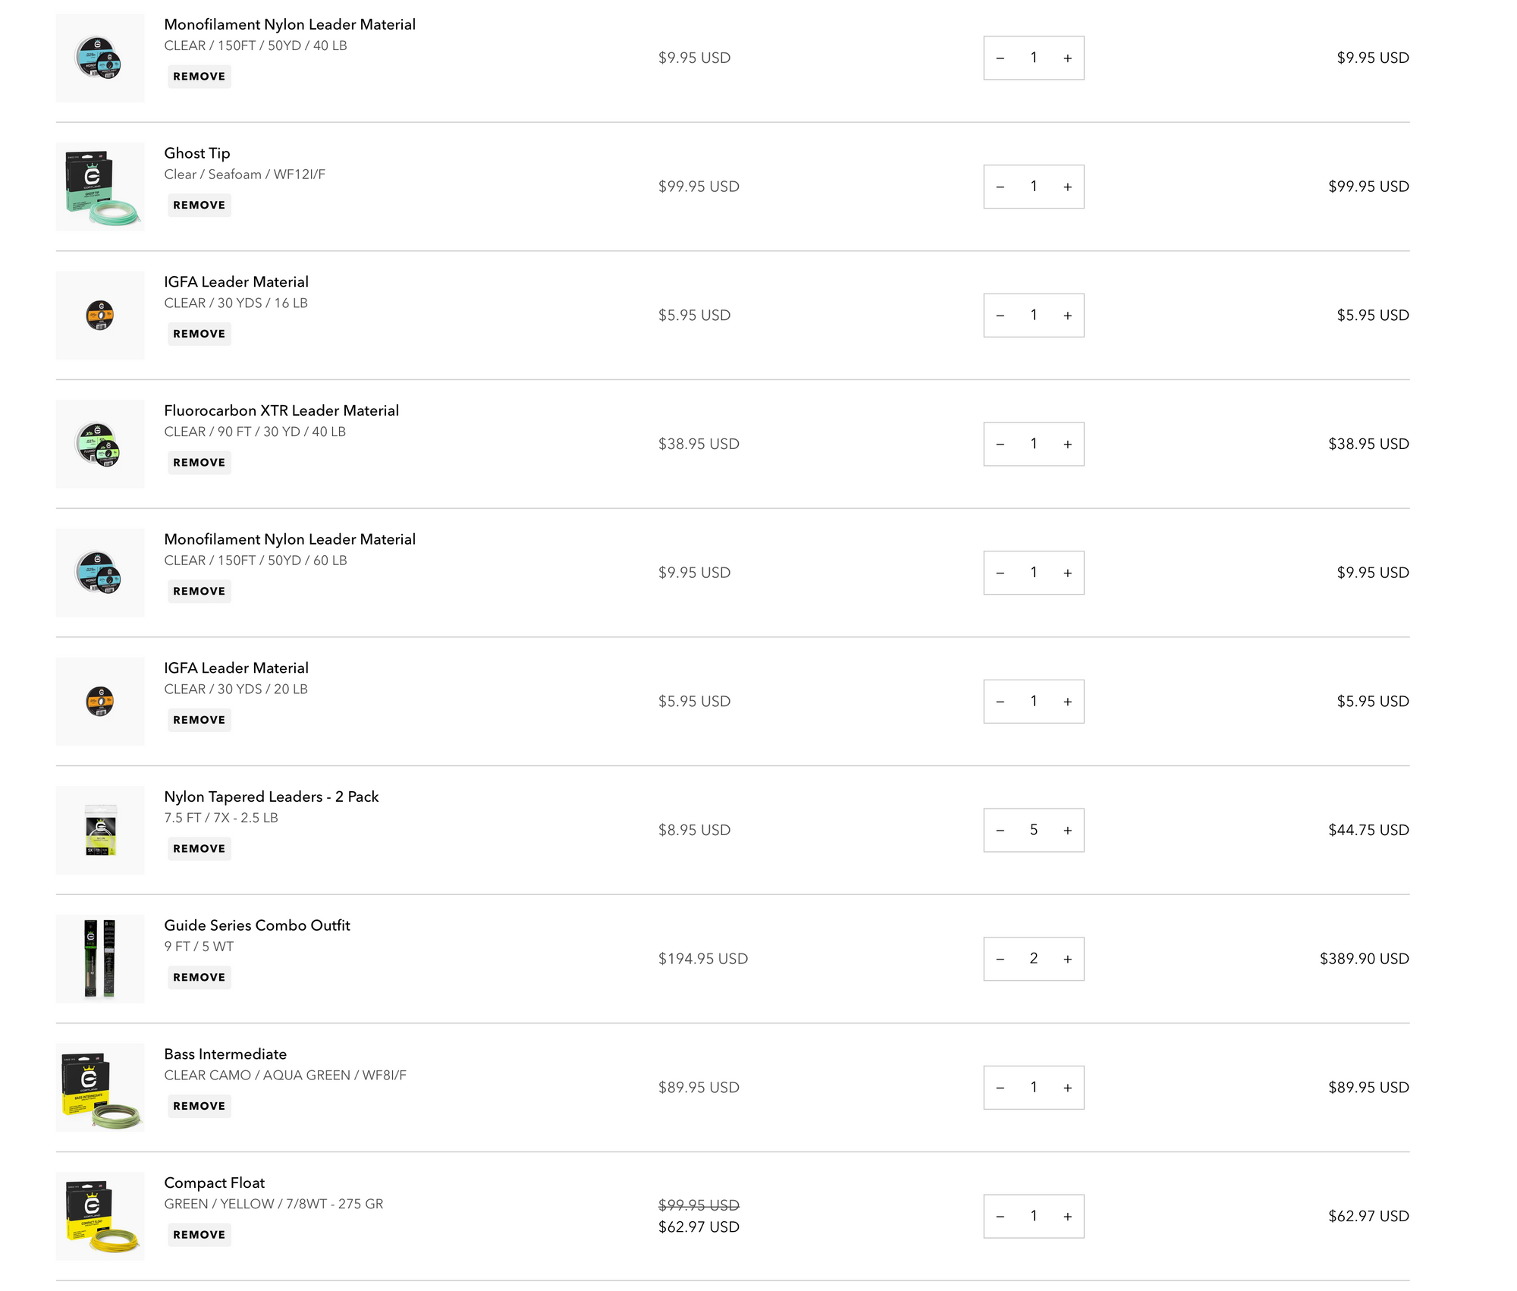
Task: Add one more Compact Float line
Action: (x=1067, y=1217)
